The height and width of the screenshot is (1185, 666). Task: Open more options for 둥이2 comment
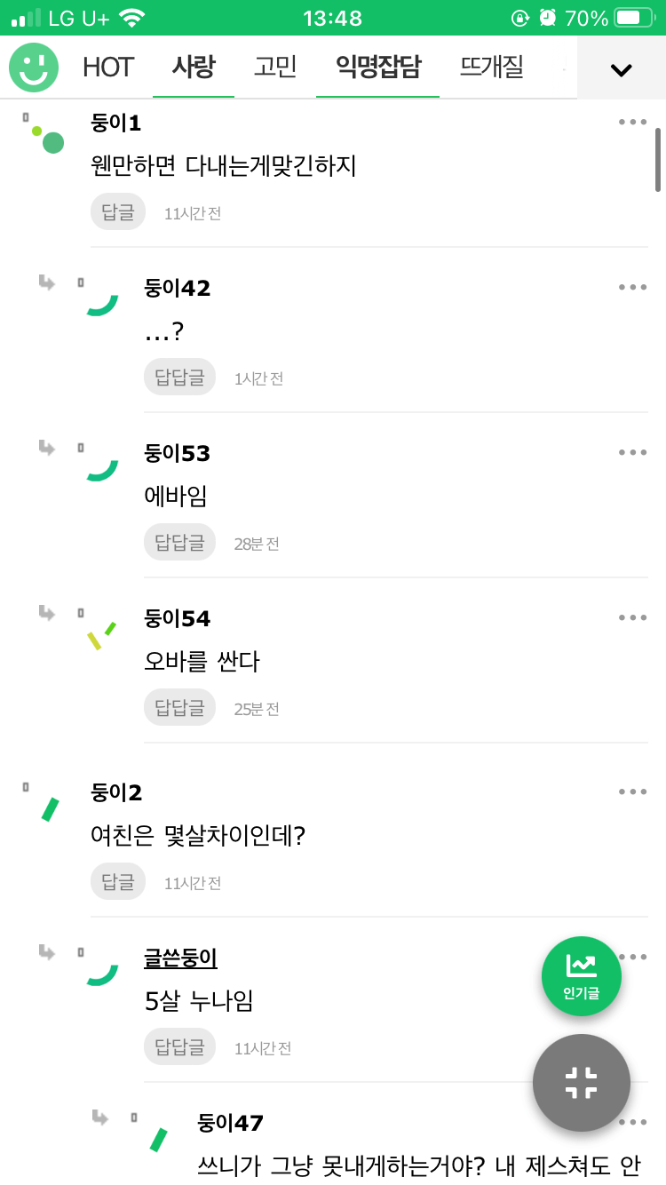(x=633, y=792)
